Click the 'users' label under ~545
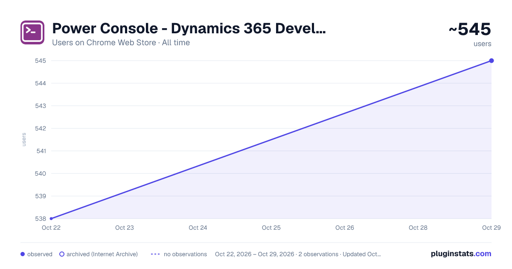Screen dimensions: 512x269 pyautogui.click(x=482, y=44)
